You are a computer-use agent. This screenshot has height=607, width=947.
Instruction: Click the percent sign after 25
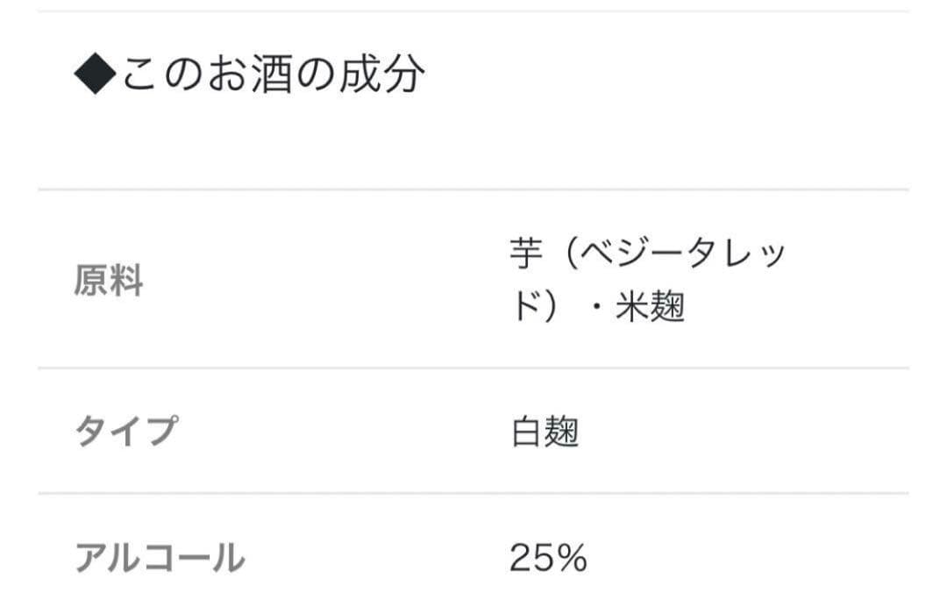point(571,558)
